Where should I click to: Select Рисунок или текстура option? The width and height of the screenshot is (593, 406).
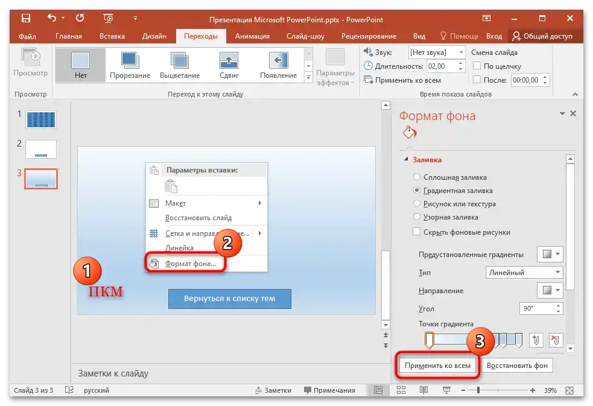click(x=416, y=203)
